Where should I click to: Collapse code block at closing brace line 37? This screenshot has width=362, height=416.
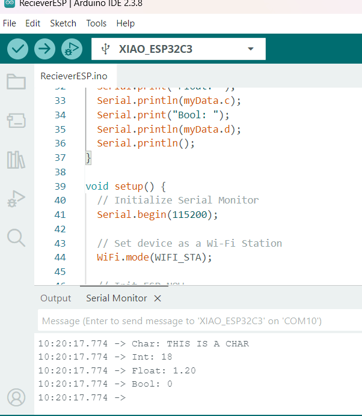88,158
